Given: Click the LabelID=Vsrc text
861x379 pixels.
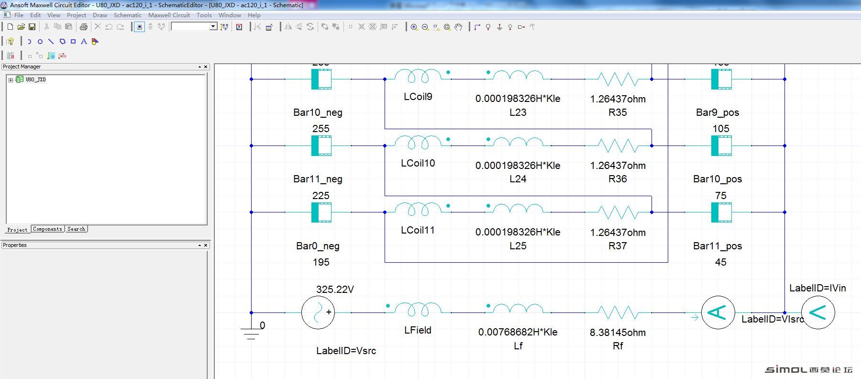Looking at the screenshot, I should click(346, 351).
